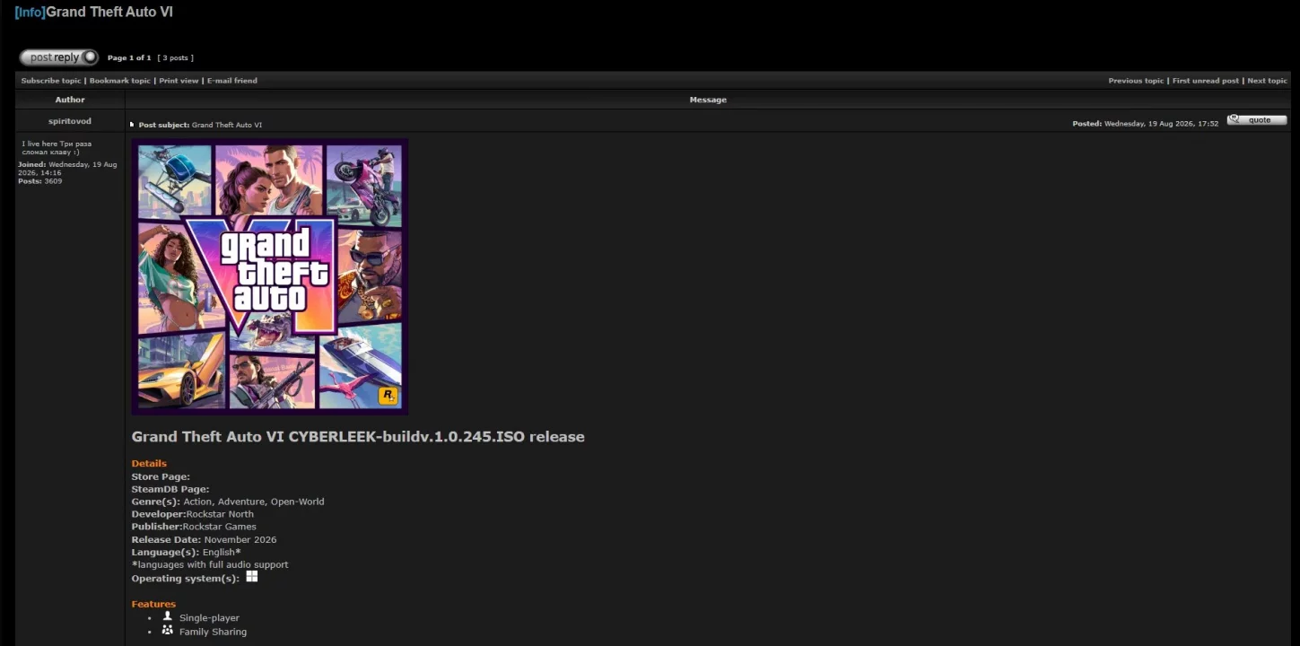The width and height of the screenshot is (1300, 646).
Task: Bookmark this topic
Action: tap(120, 81)
